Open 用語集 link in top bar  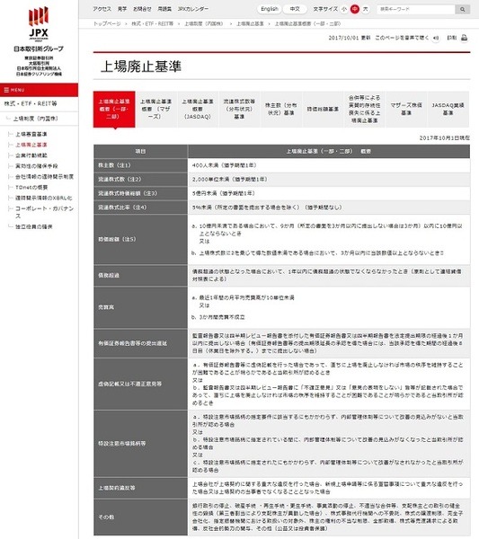(164, 9)
